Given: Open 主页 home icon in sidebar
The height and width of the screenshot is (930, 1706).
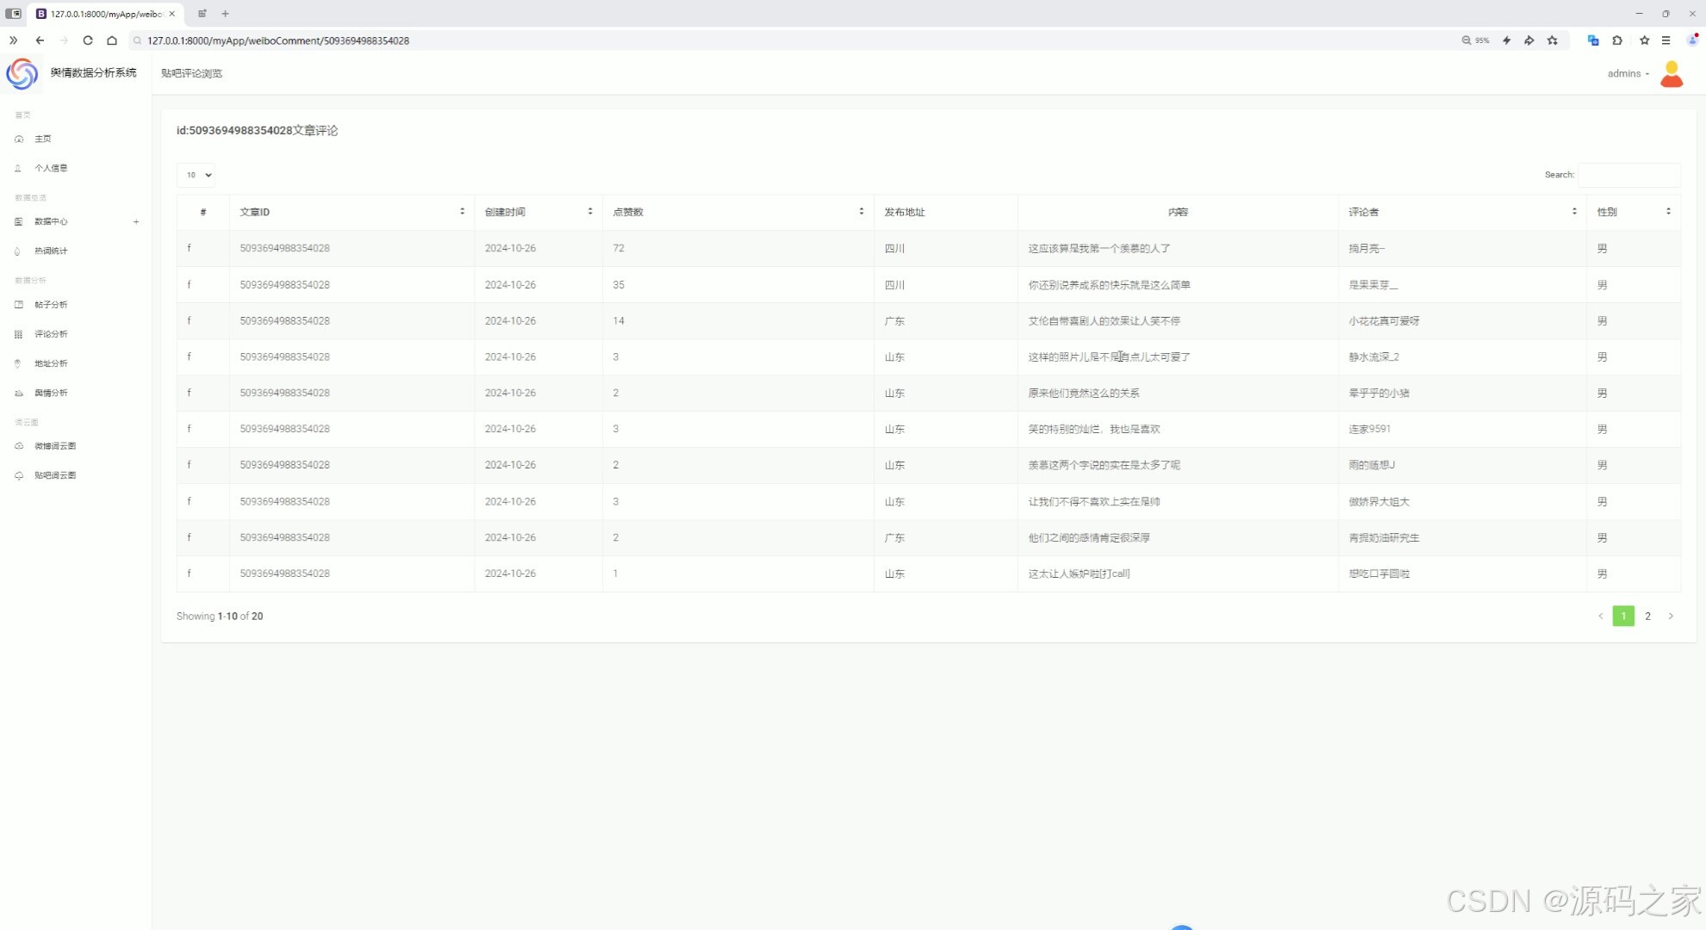Looking at the screenshot, I should [19, 139].
